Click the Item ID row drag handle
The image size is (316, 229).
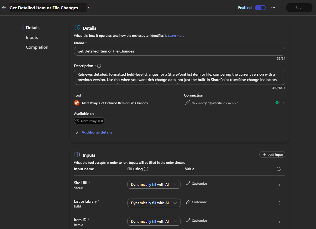(278, 222)
